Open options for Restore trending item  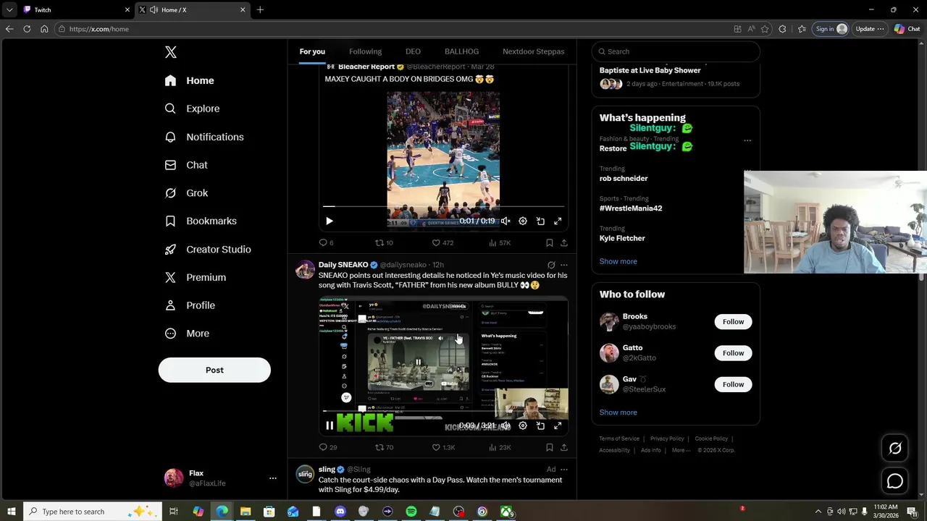click(x=747, y=140)
